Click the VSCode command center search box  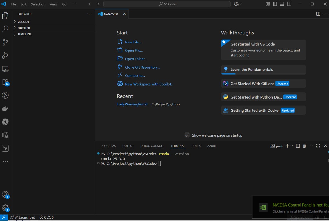point(167,4)
